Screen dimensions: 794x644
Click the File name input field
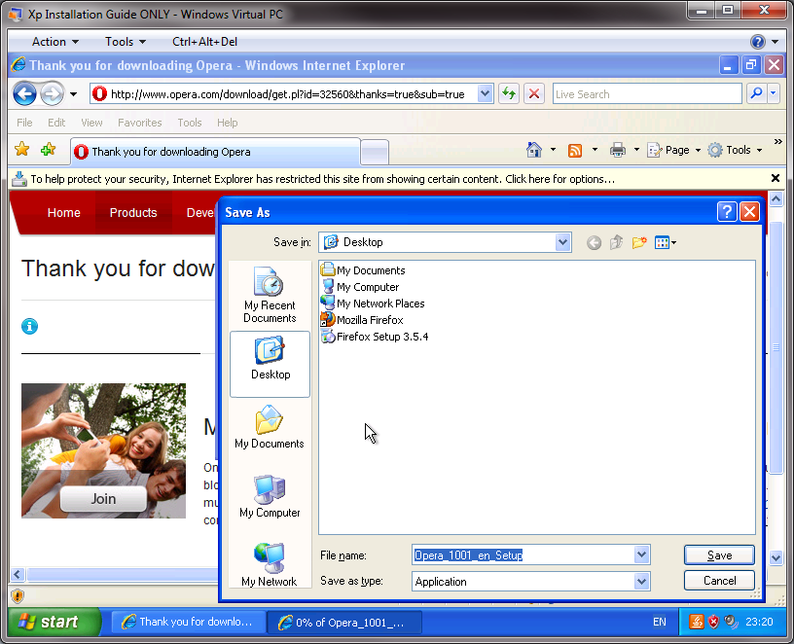523,555
